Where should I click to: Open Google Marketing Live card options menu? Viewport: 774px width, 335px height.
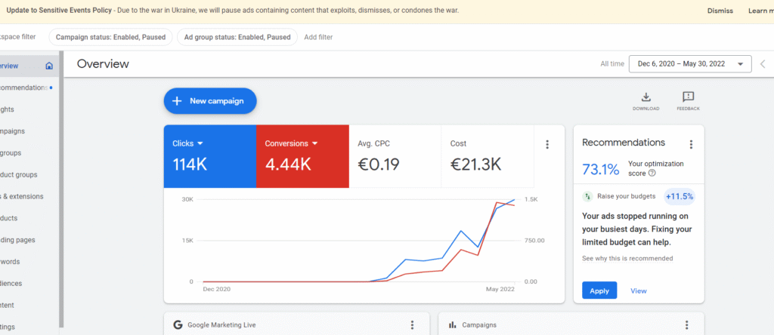(x=412, y=325)
